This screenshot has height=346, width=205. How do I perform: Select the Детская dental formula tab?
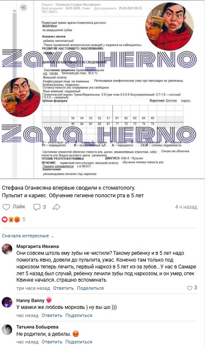click(x=171, y=101)
